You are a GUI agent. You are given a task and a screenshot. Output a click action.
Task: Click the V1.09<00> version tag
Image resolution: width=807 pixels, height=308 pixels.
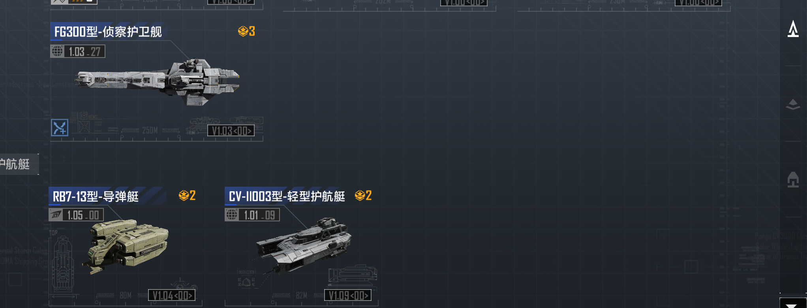pyautogui.click(x=348, y=295)
